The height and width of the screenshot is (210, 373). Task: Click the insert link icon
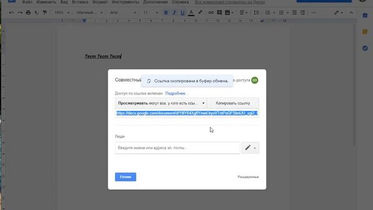tap(211, 13)
